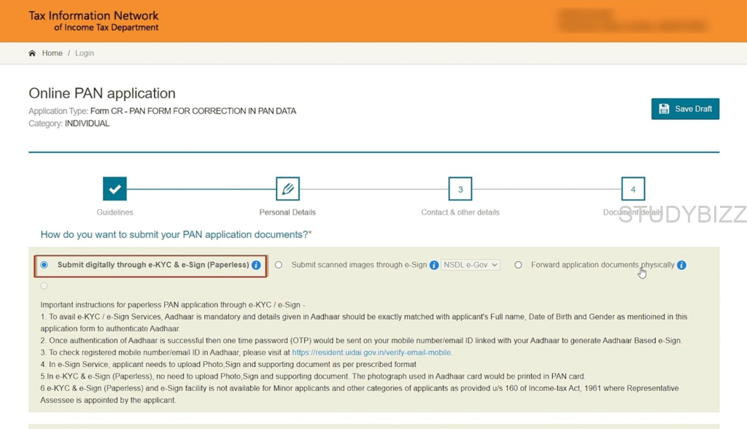The width and height of the screenshot is (747, 429).
Task: Click the Personal Details pencil step icon
Action: click(x=287, y=189)
